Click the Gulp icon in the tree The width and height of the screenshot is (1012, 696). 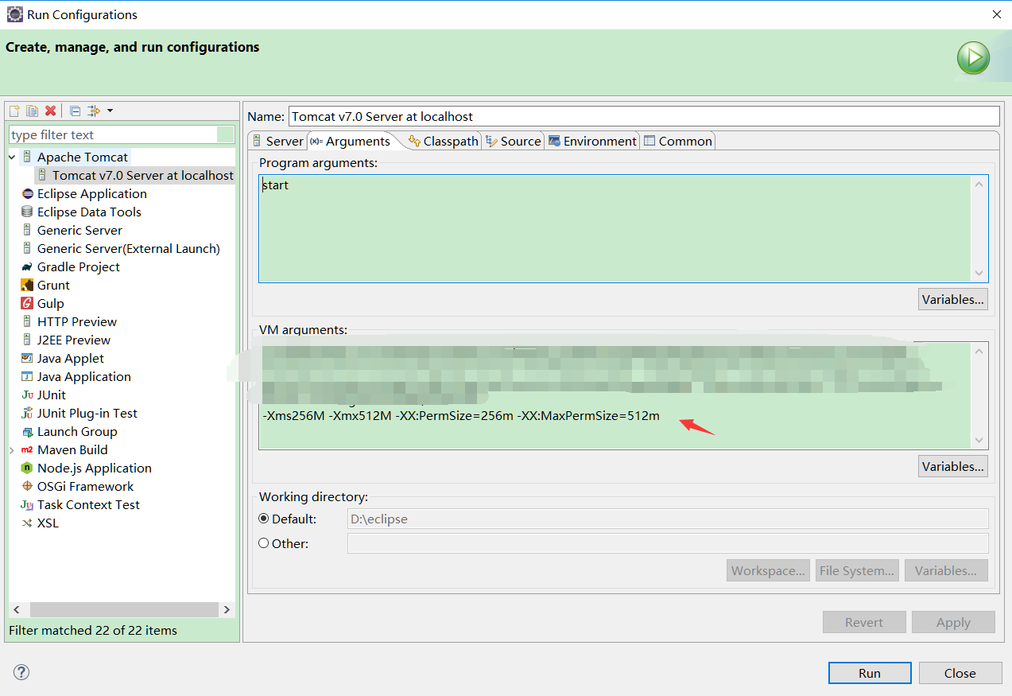(x=27, y=304)
